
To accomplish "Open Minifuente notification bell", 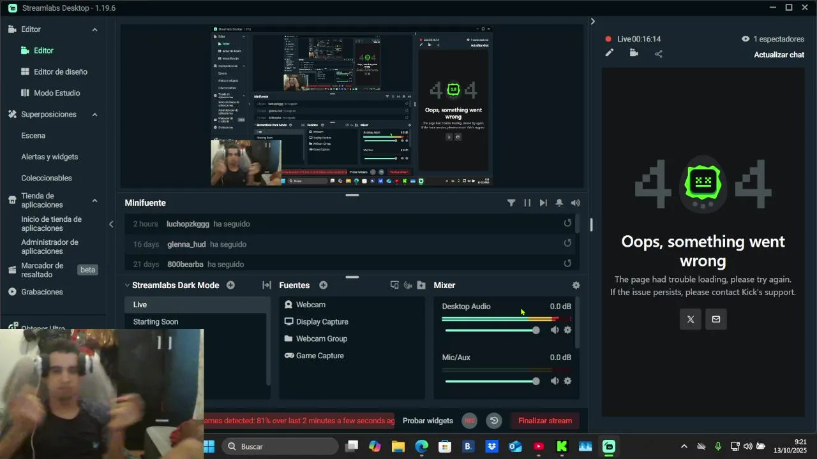I will (559, 203).
